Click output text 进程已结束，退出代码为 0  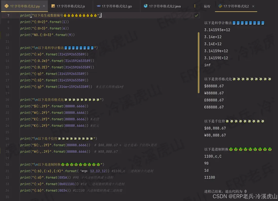click(x=225, y=191)
